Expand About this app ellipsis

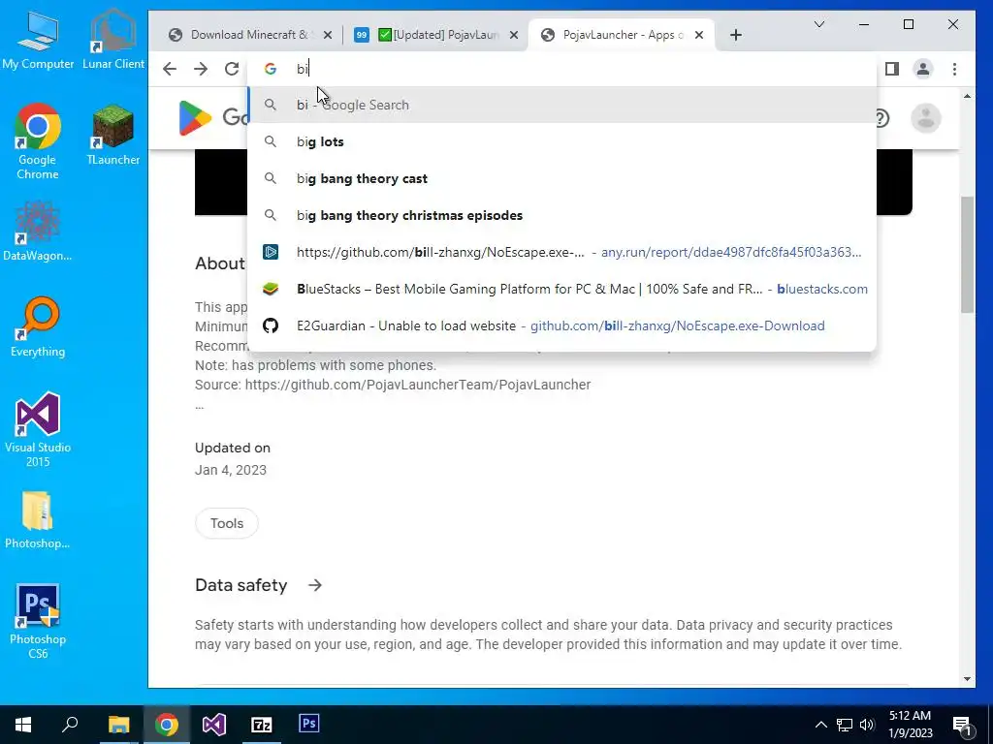point(200,406)
